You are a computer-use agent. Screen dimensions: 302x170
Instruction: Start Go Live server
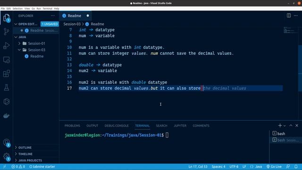[x=274, y=167]
